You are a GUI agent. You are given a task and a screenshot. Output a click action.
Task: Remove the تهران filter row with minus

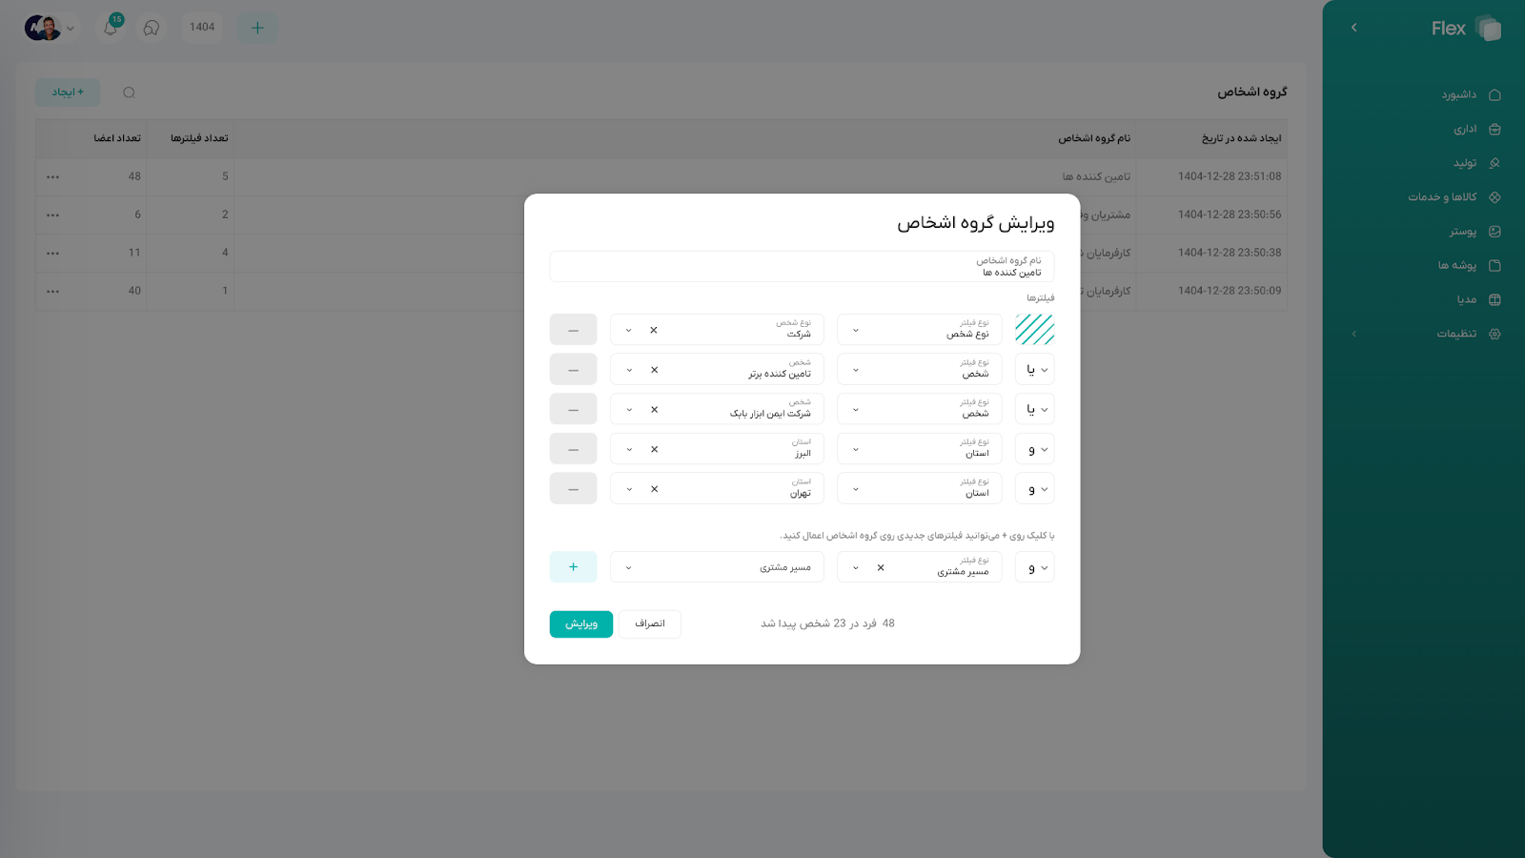point(573,489)
